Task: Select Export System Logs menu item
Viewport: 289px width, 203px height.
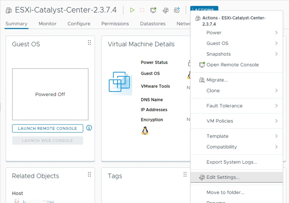Action: click(237, 162)
